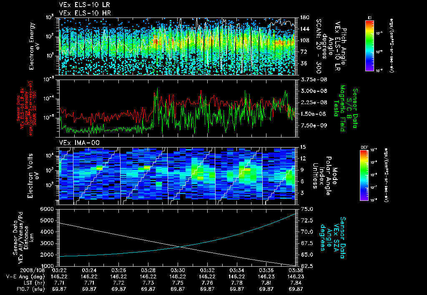The height and width of the screenshot is (295, 427).
Task: Click the '03:28' time tick label
Action: tap(148, 271)
